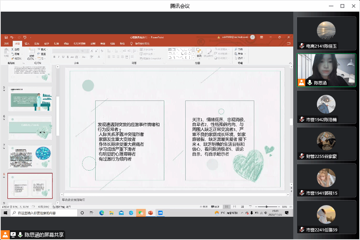
Task: Click the outlook account name in title bar
Action: tap(235, 37)
